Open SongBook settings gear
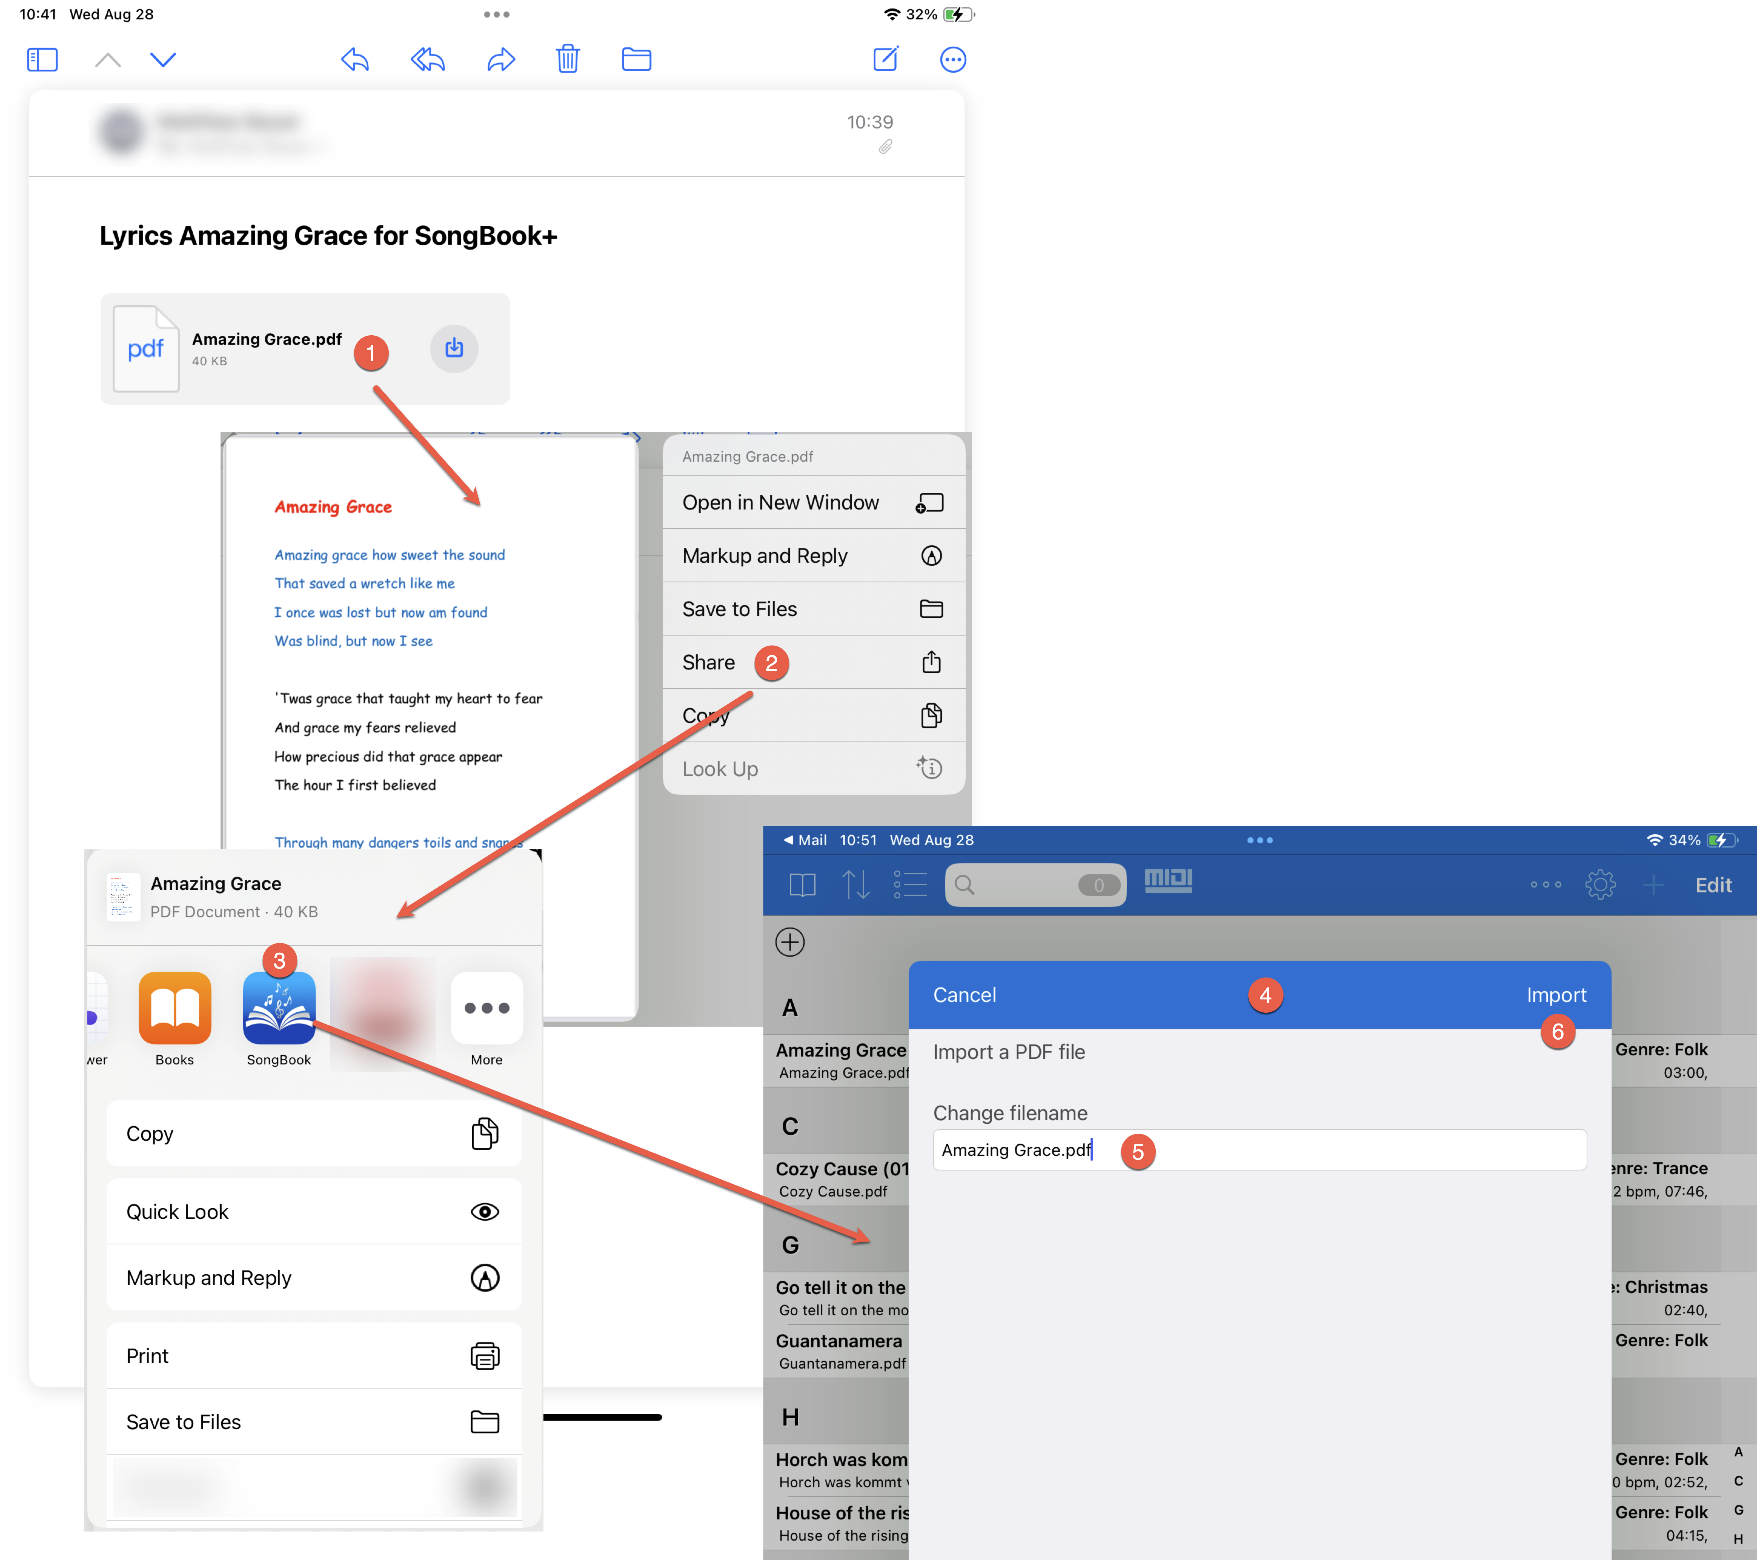Image resolution: width=1757 pixels, height=1560 pixels. 1600,885
